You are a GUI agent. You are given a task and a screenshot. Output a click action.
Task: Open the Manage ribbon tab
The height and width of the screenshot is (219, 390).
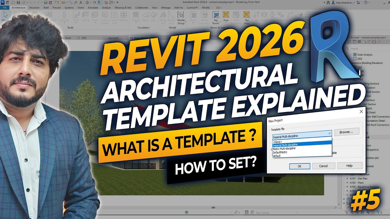[x=166, y=7]
